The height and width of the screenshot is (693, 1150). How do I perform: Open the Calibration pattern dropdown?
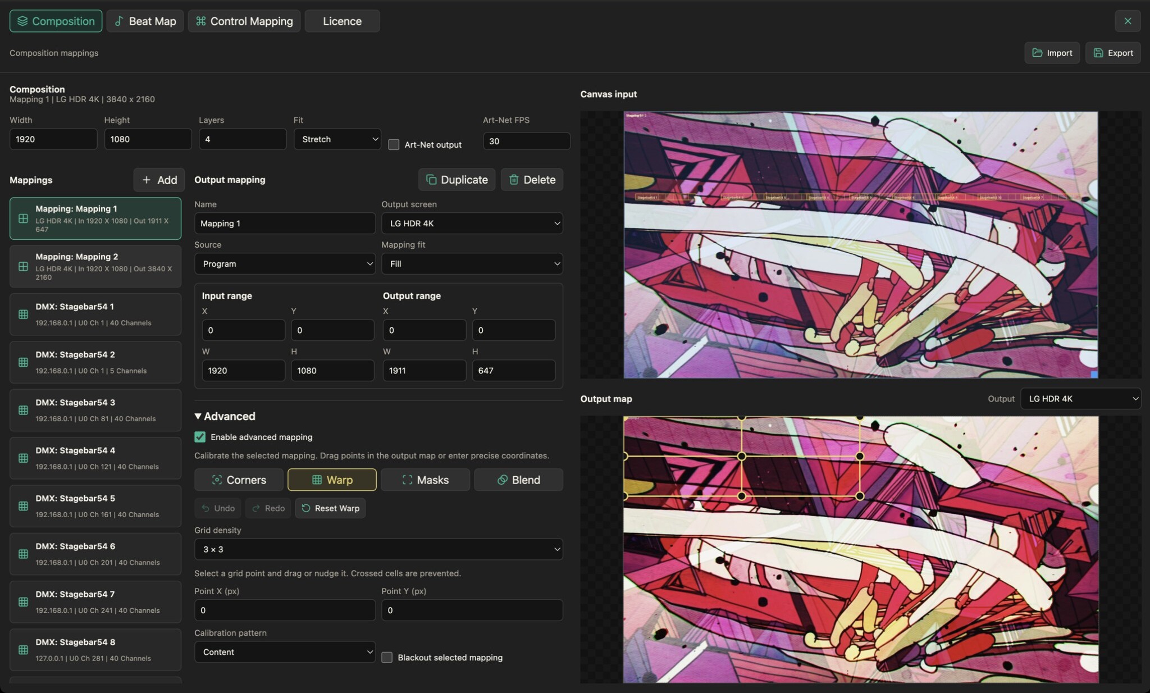pyautogui.click(x=285, y=652)
